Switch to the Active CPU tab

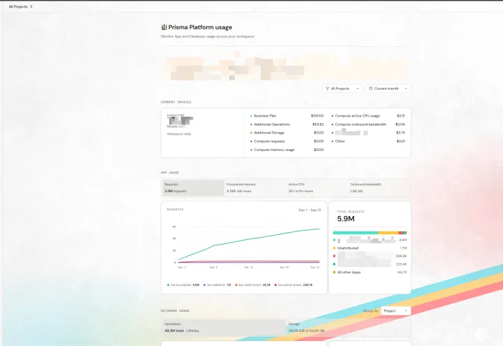pos(316,188)
